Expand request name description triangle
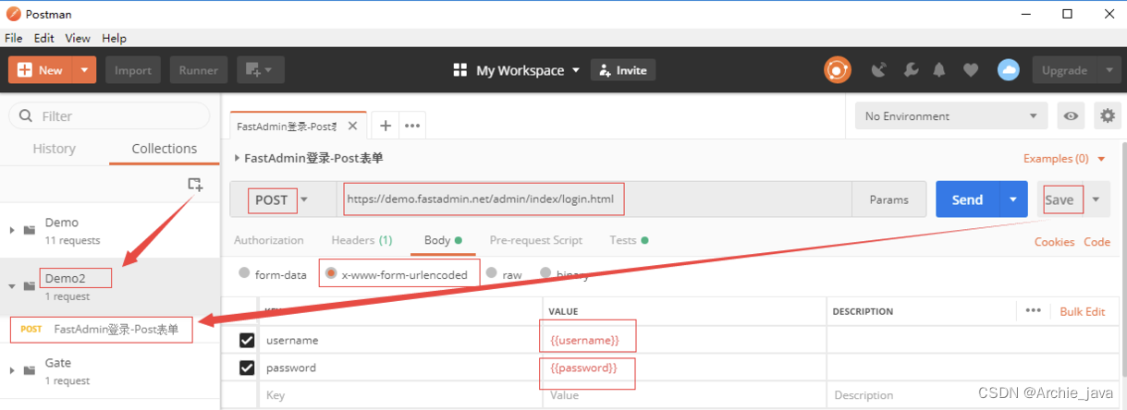Screen dimensions: 1127x410 click(x=238, y=158)
